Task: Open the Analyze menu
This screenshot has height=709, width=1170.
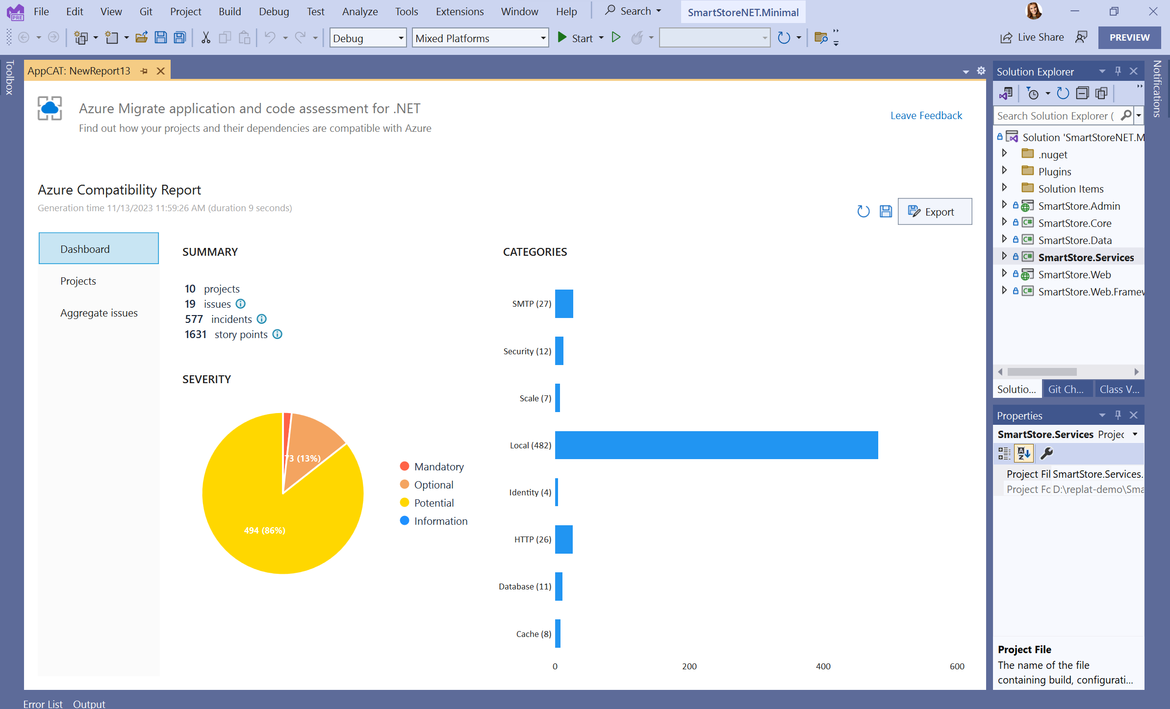Action: pyautogui.click(x=359, y=11)
